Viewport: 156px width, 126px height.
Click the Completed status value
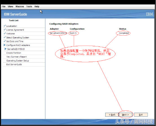click(124, 33)
